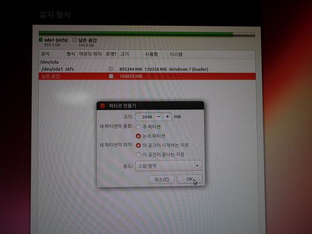Click the 포맷? column header
The height and width of the screenshot is (234, 312).
pyautogui.click(x=111, y=54)
